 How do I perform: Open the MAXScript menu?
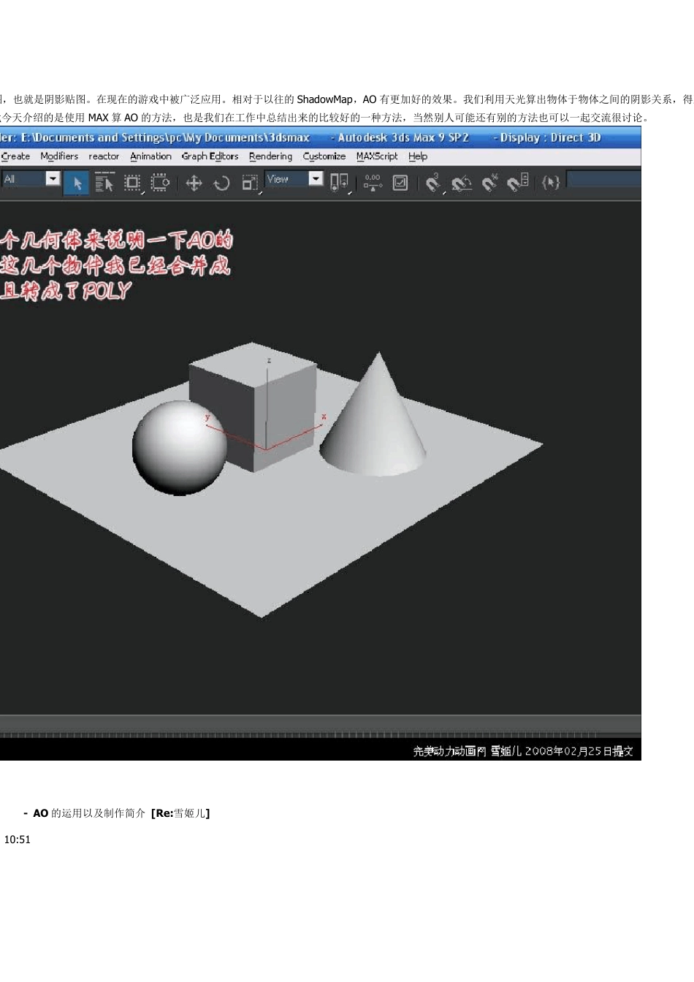pos(377,156)
